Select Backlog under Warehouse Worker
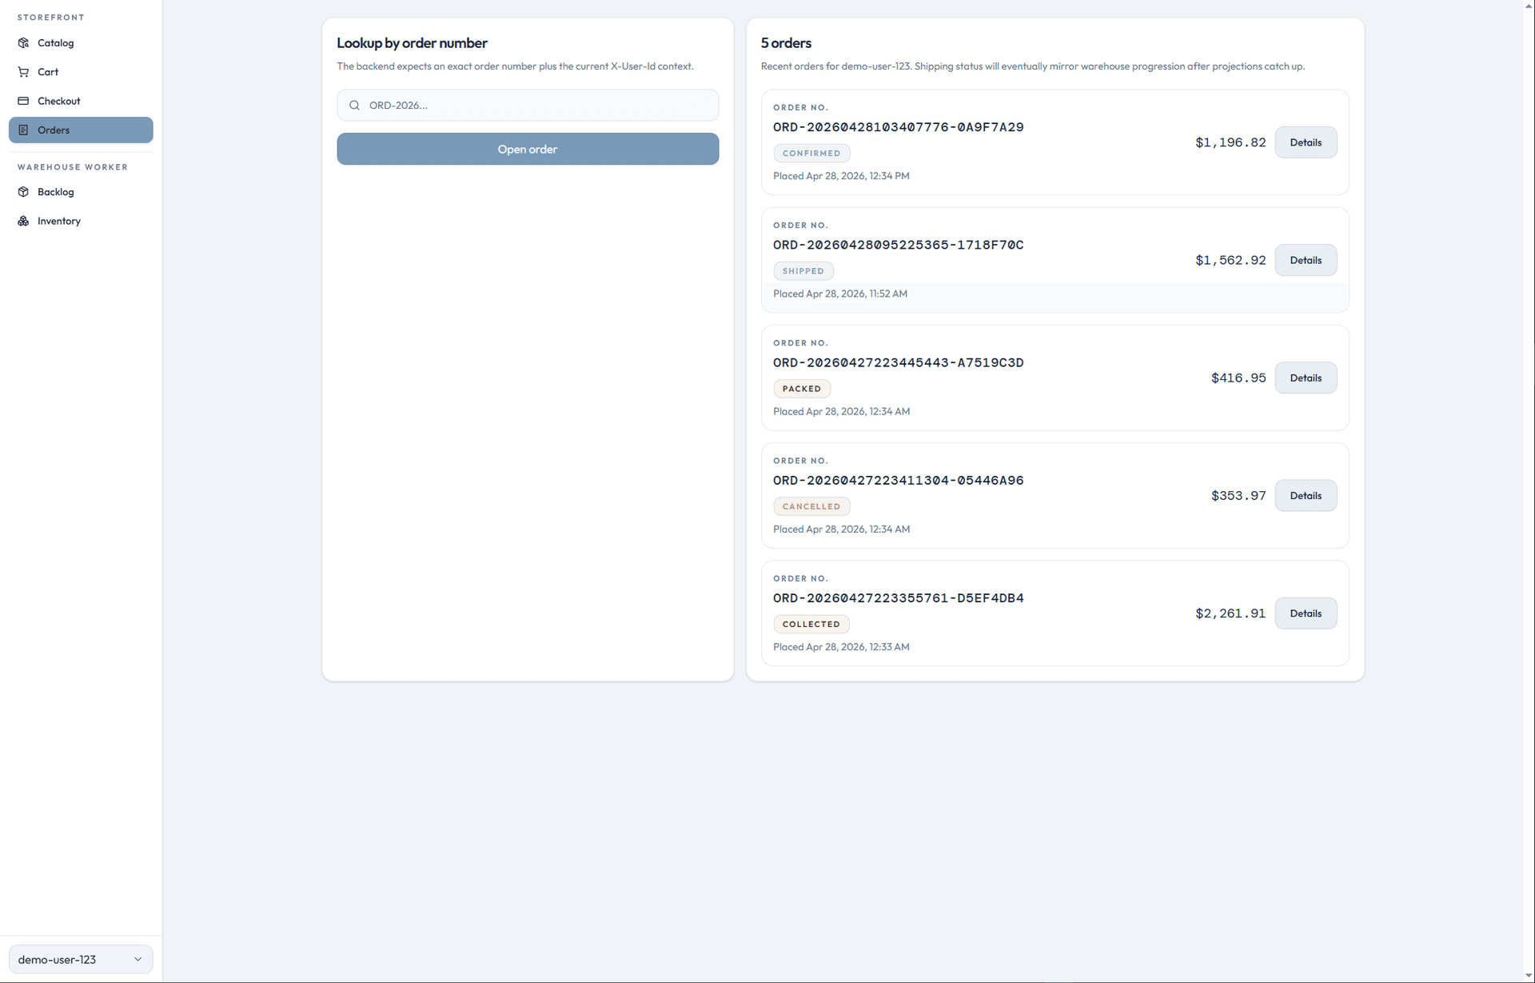This screenshot has width=1535, height=983. 56,192
